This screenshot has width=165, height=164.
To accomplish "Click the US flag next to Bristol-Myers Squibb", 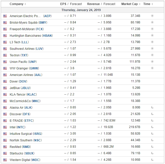I will pos(5,23).
